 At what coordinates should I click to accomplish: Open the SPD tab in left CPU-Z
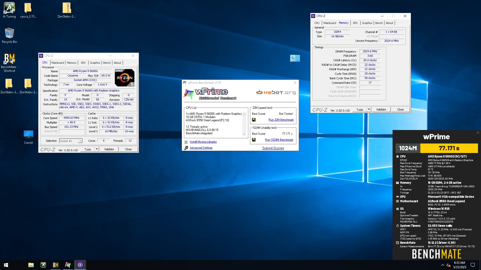pos(83,63)
